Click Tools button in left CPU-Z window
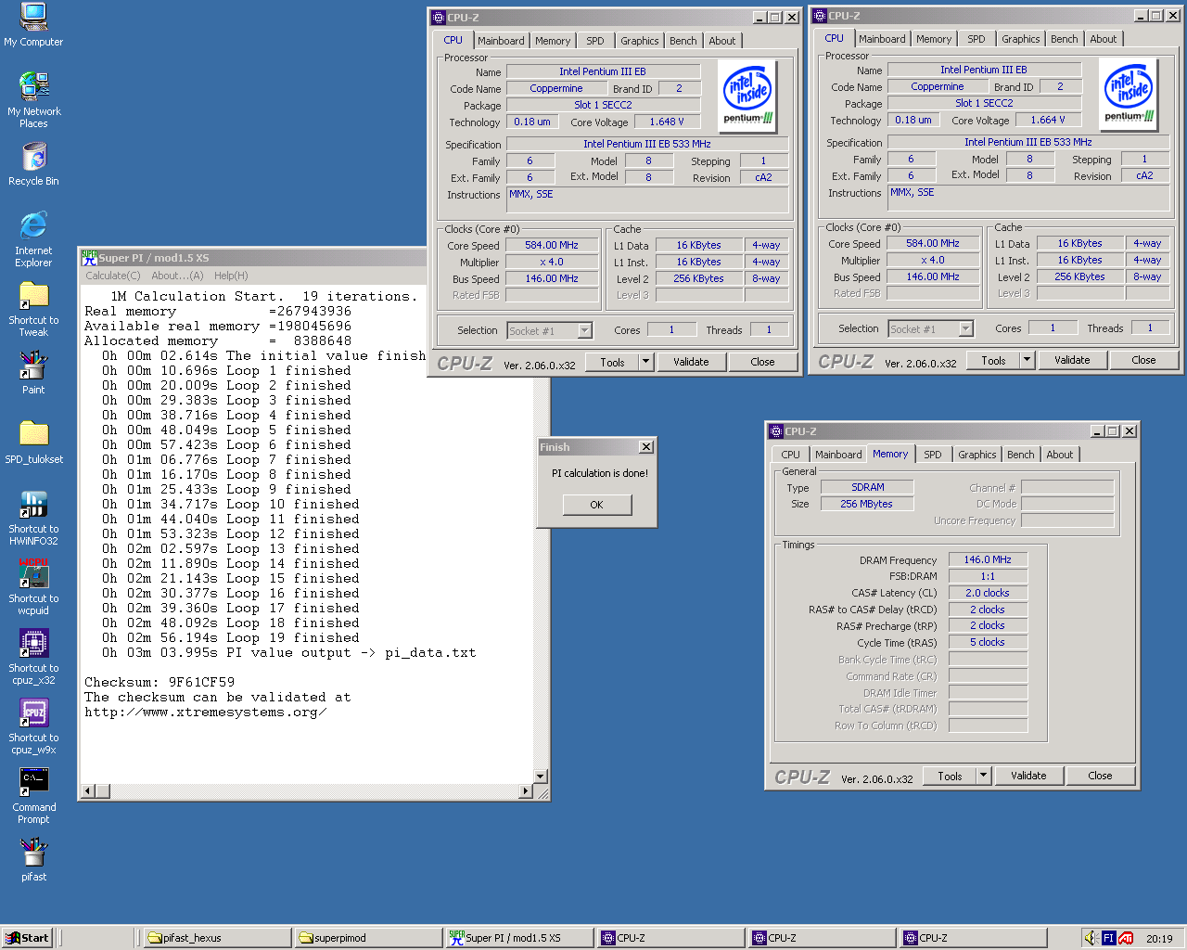 pos(613,362)
